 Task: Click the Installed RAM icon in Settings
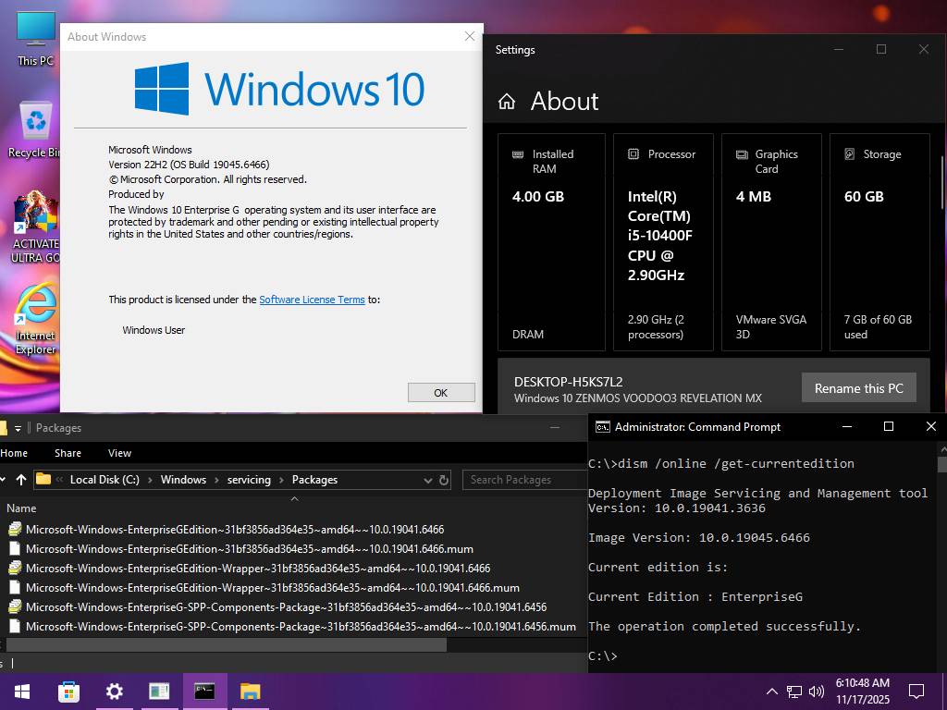(x=518, y=154)
